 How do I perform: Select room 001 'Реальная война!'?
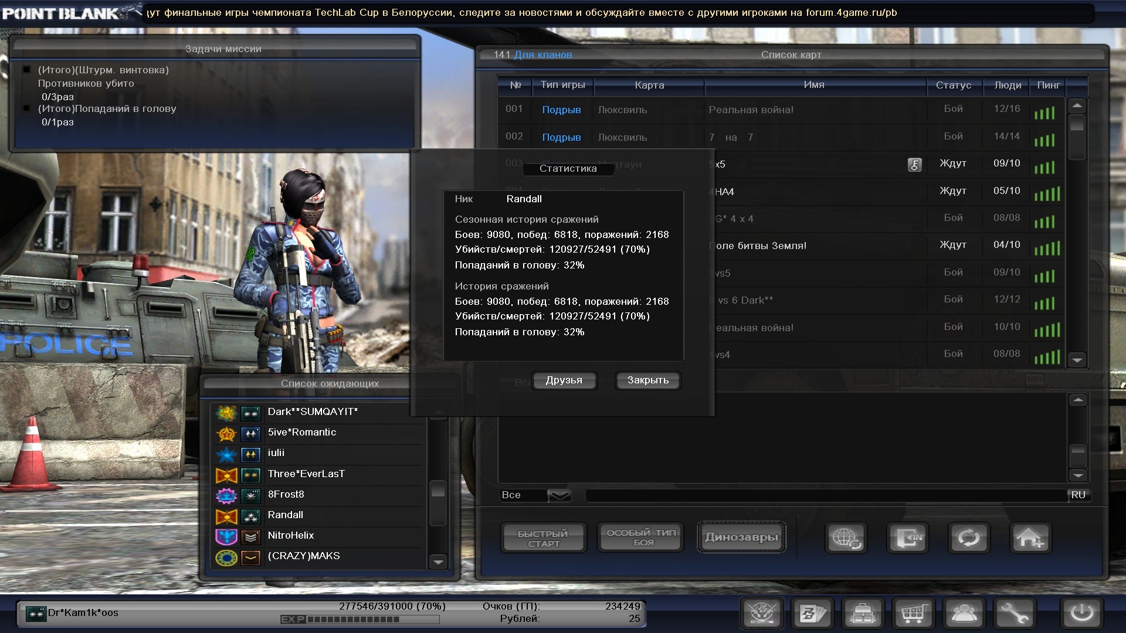[x=781, y=110]
